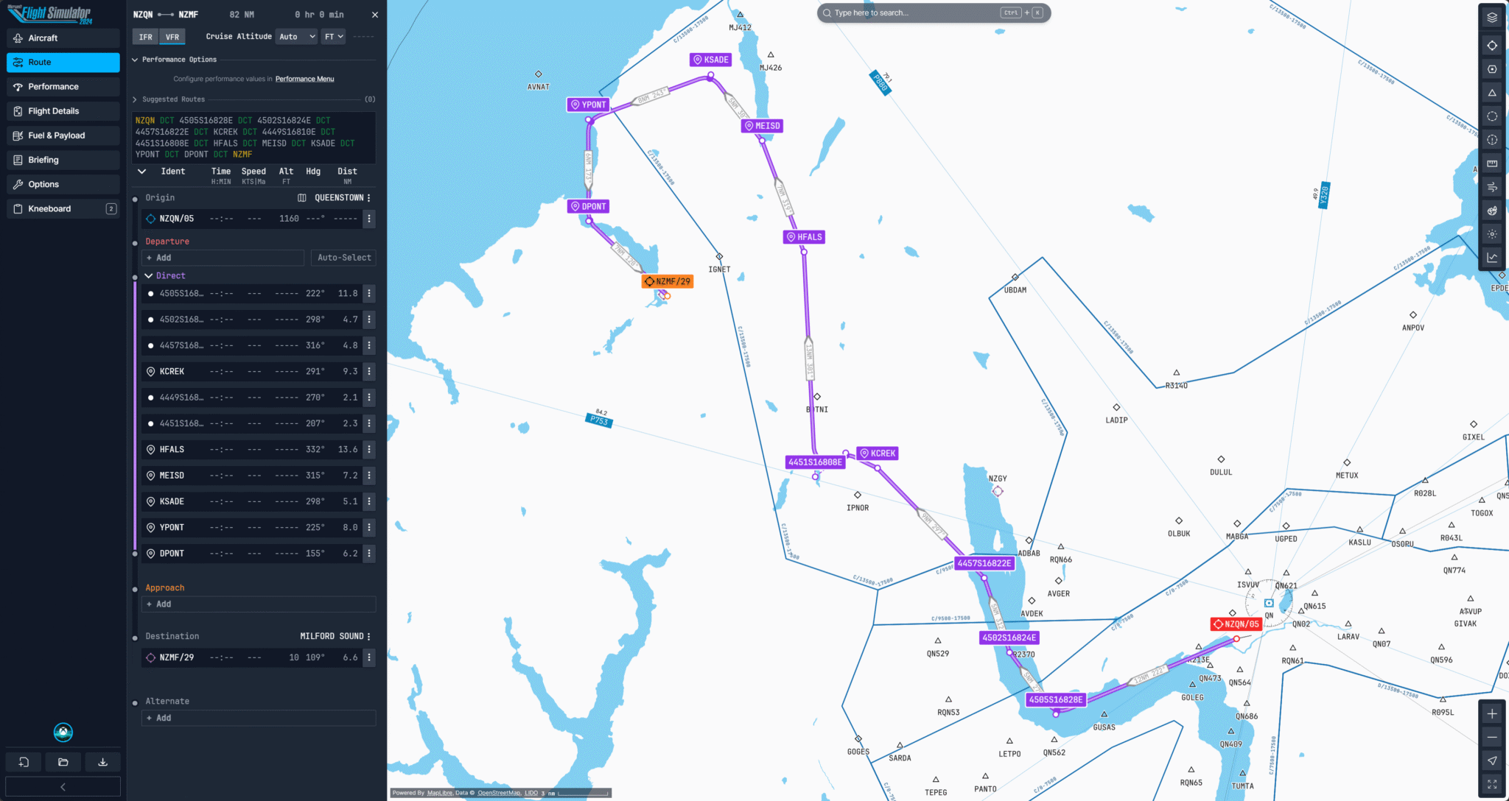Switch to the Briefing section
This screenshot has height=801, width=1509.
point(63,160)
